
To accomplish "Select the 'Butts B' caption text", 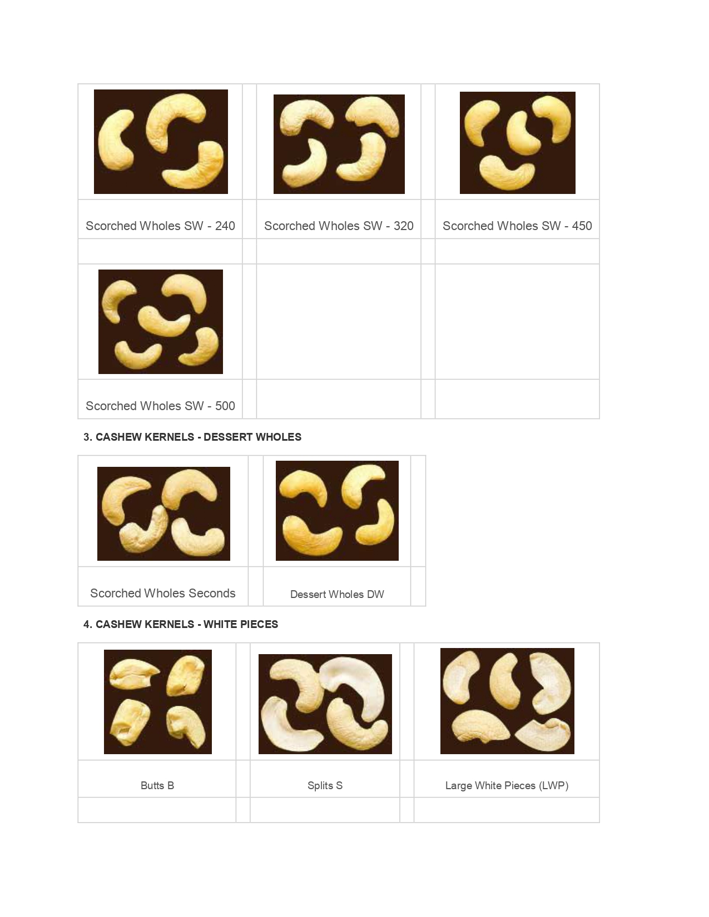I will [157, 785].
